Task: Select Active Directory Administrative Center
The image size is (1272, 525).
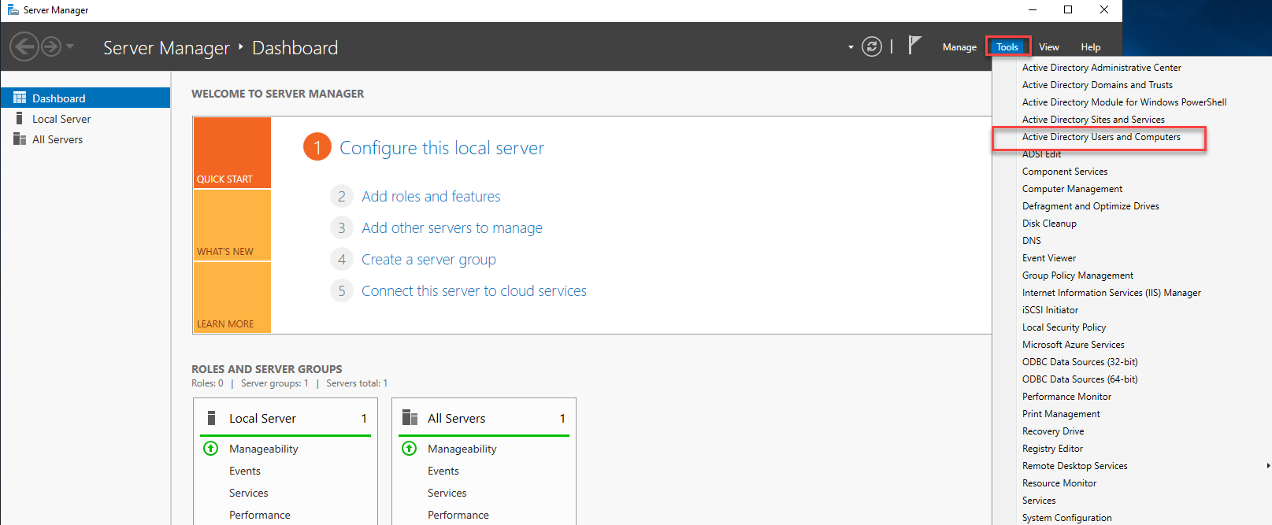Action: [1102, 68]
